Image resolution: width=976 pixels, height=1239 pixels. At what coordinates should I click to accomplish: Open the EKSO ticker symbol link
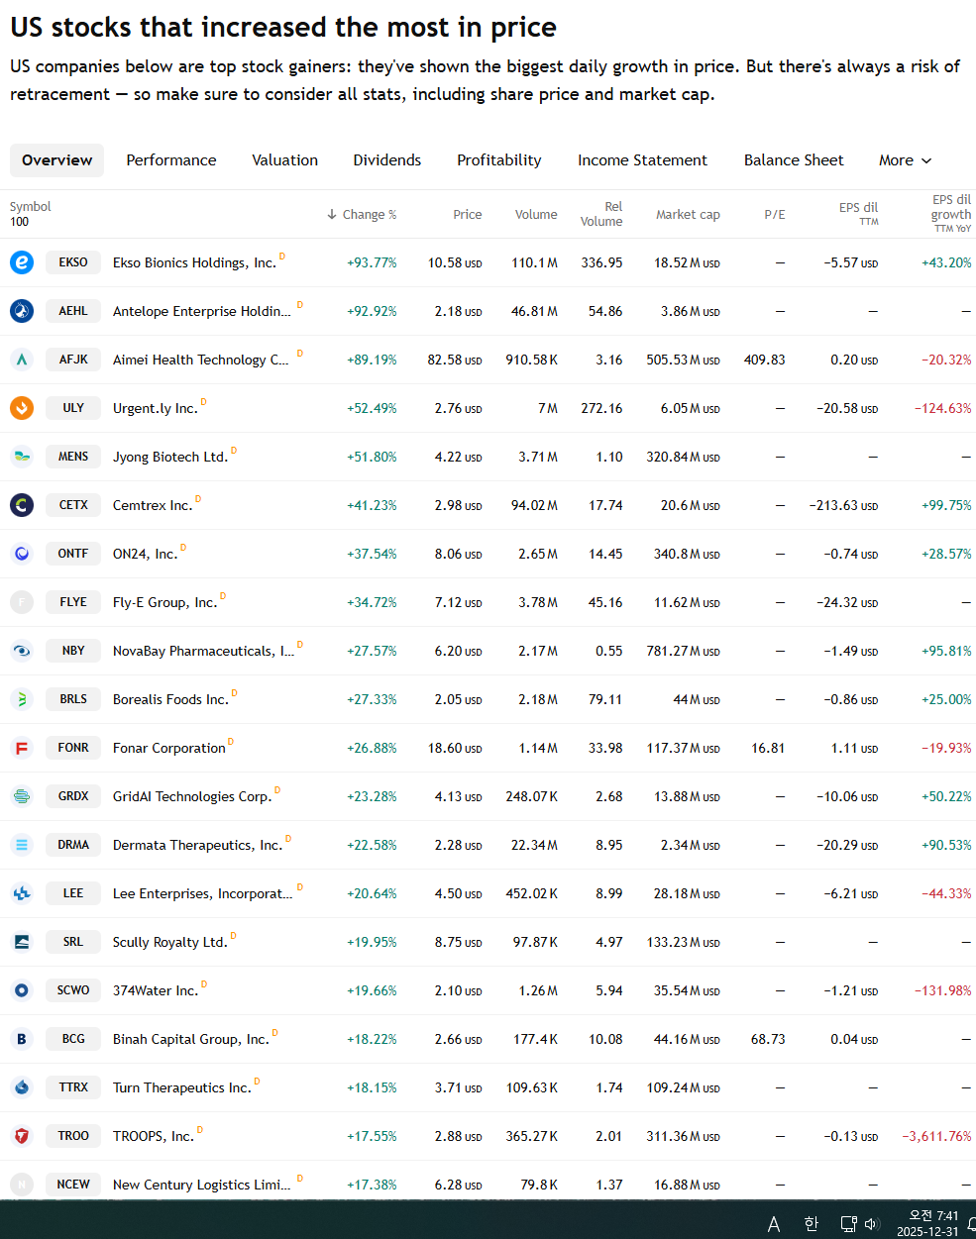73,262
